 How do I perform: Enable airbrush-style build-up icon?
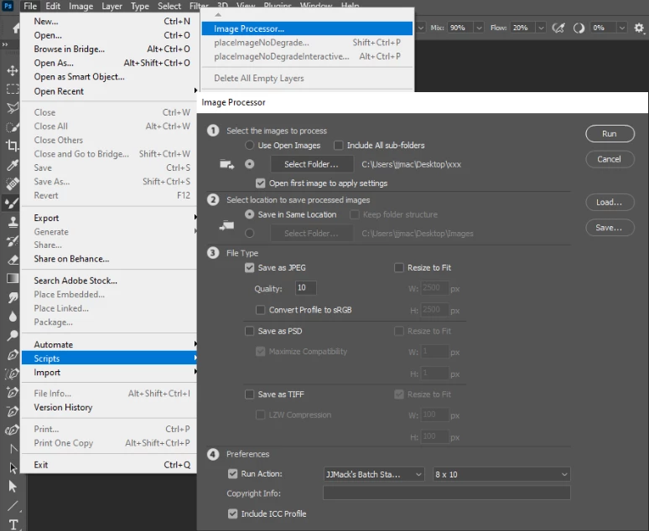pos(558,28)
